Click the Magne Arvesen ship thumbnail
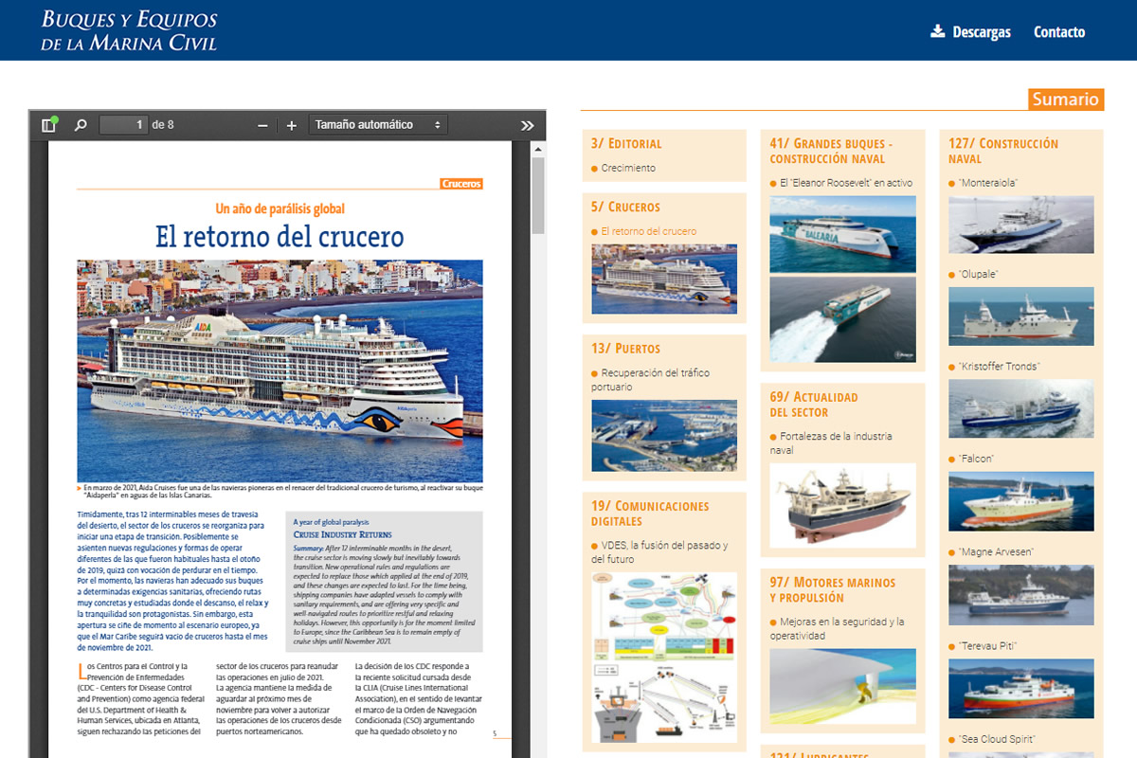This screenshot has height=758, width=1137. coord(1021,593)
